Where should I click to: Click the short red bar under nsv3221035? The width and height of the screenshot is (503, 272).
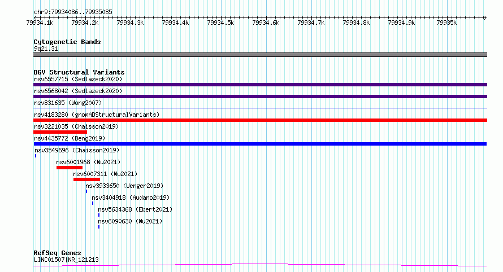click(x=60, y=132)
